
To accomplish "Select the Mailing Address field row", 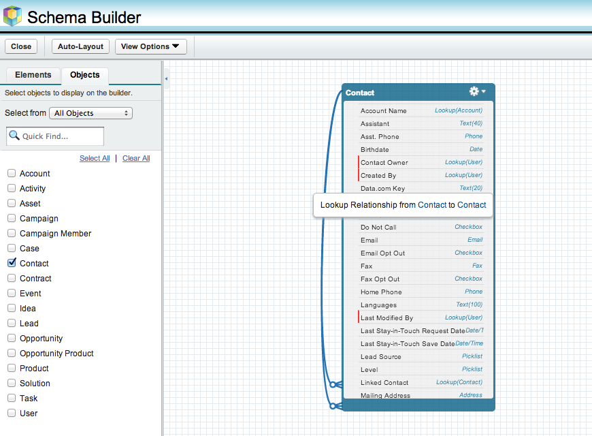I will [421, 394].
